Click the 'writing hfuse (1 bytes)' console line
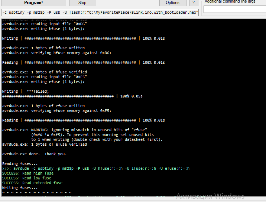Viewport: 266px width, 202px height. pyautogui.click(x=43, y=29)
